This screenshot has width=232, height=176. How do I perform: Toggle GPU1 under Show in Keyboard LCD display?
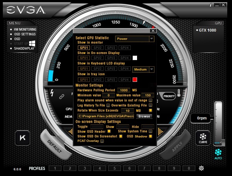click(x=84, y=69)
